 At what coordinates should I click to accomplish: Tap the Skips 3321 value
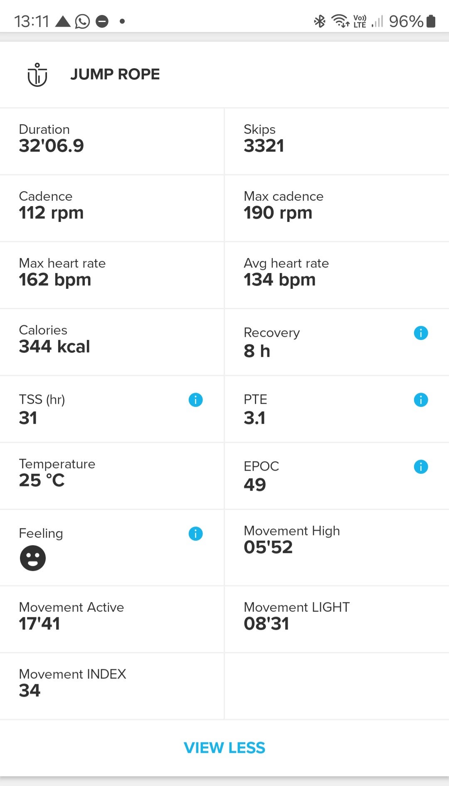(x=264, y=146)
